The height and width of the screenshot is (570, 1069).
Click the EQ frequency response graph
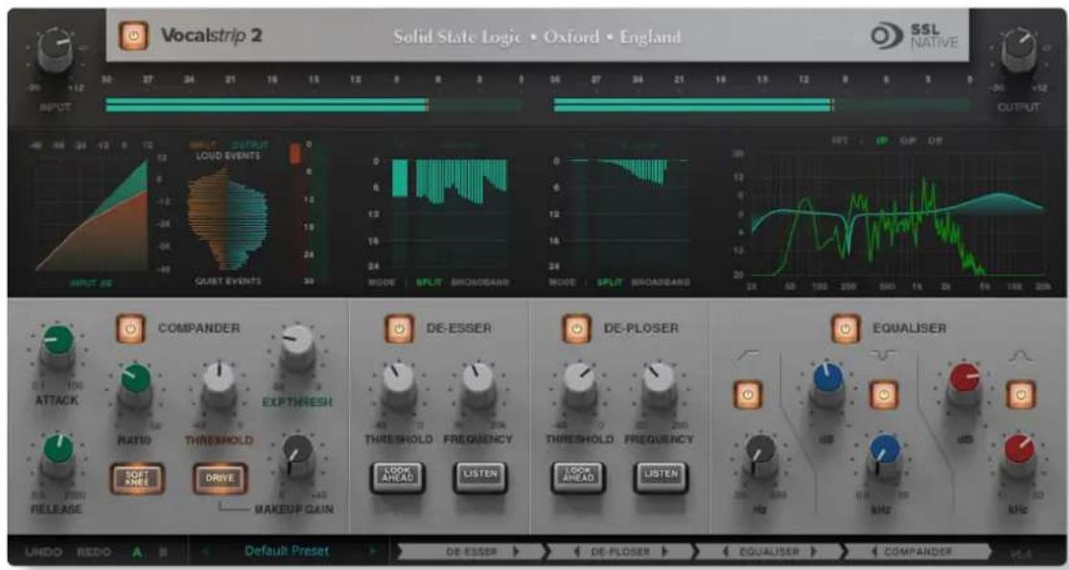897,215
